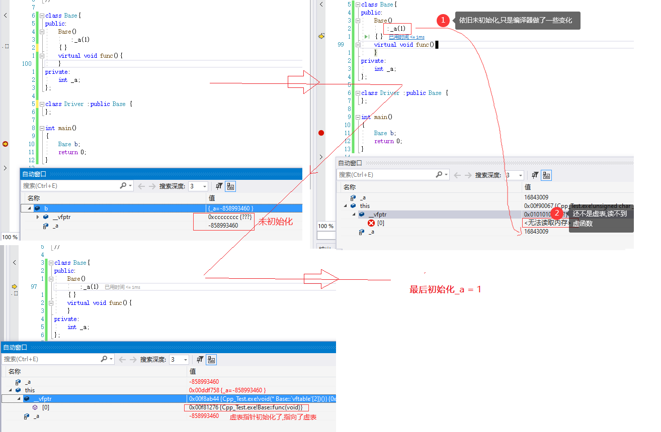This screenshot has height=432, width=661.
Task: Click the '已用时间 <= 1ms' link in right editor
Action: point(406,37)
